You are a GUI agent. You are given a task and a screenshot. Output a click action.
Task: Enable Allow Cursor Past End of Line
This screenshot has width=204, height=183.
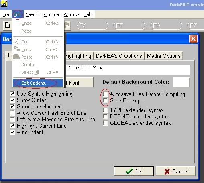12,113
